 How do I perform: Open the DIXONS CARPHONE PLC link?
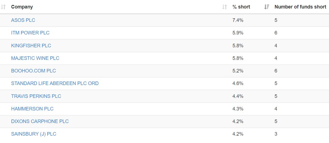[x=40, y=121]
